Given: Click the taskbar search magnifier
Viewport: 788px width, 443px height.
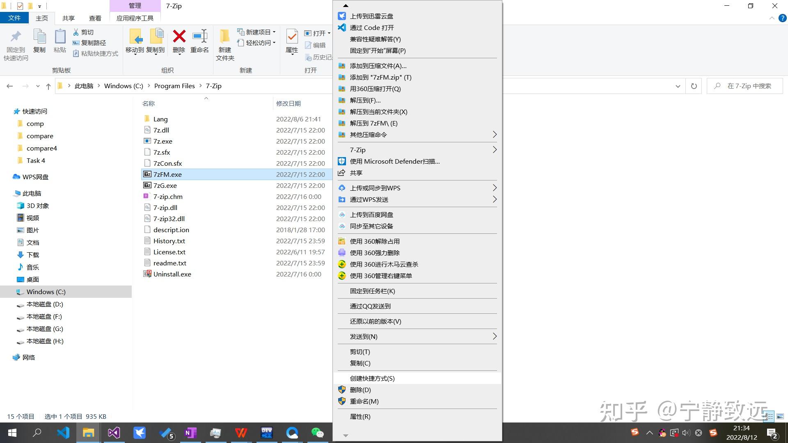Looking at the screenshot, I should point(37,433).
